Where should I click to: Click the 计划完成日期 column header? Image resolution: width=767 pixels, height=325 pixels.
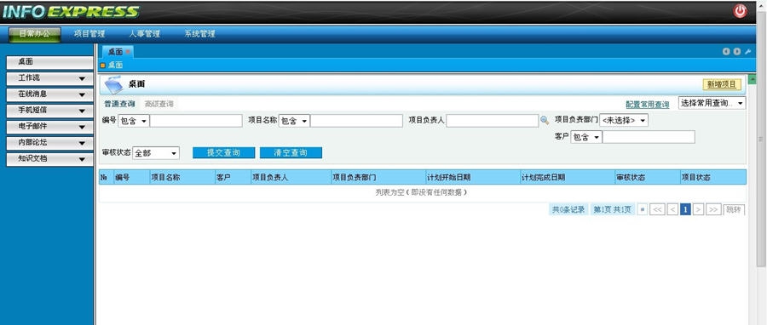pos(568,178)
